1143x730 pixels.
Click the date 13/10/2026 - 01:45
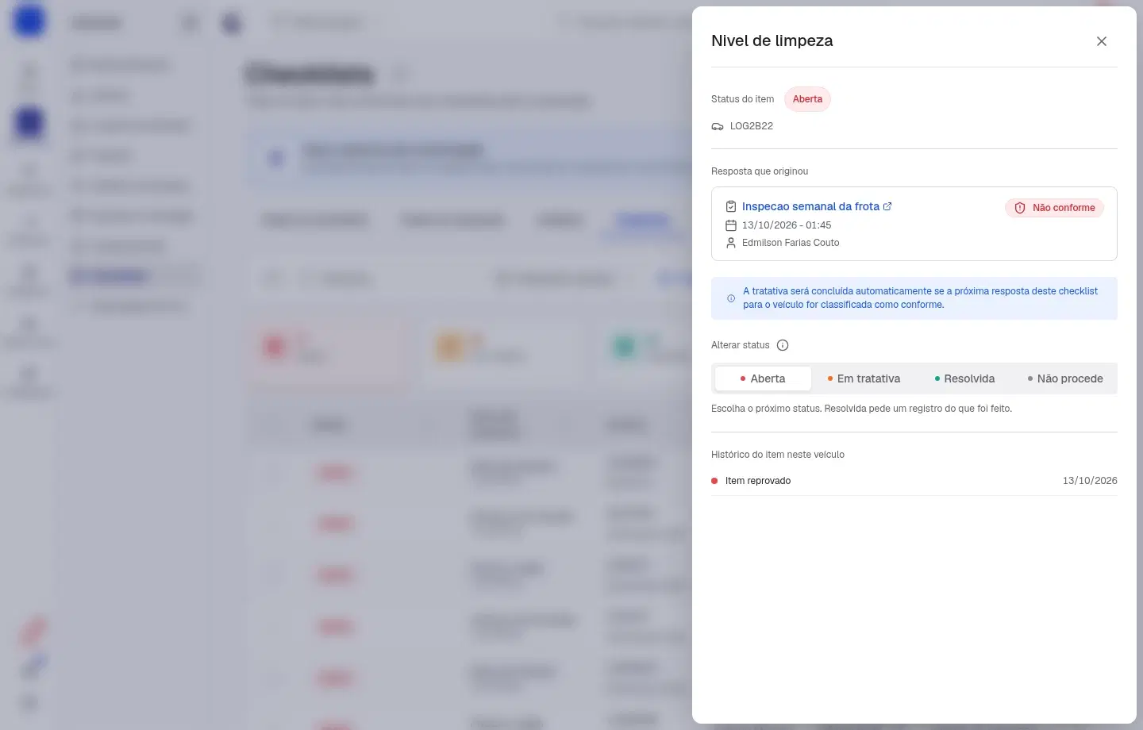[x=787, y=225]
